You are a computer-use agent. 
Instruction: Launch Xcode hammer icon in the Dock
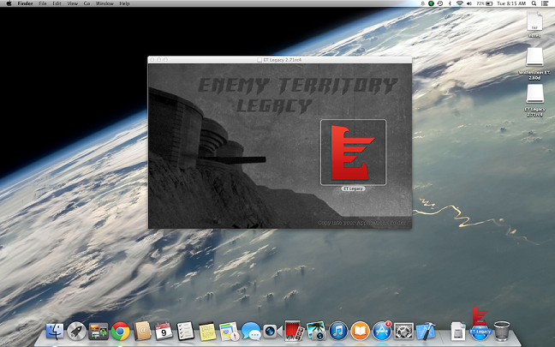point(426,332)
